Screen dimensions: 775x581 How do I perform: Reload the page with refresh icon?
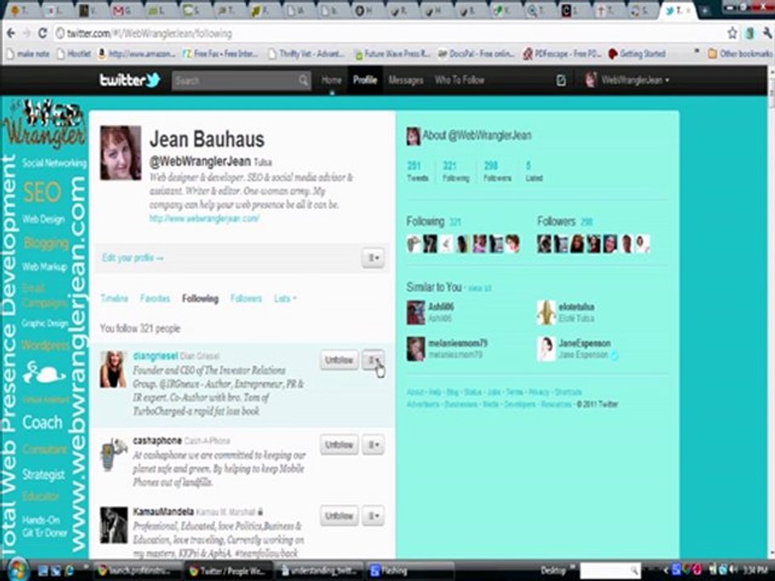tap(43, 33)
